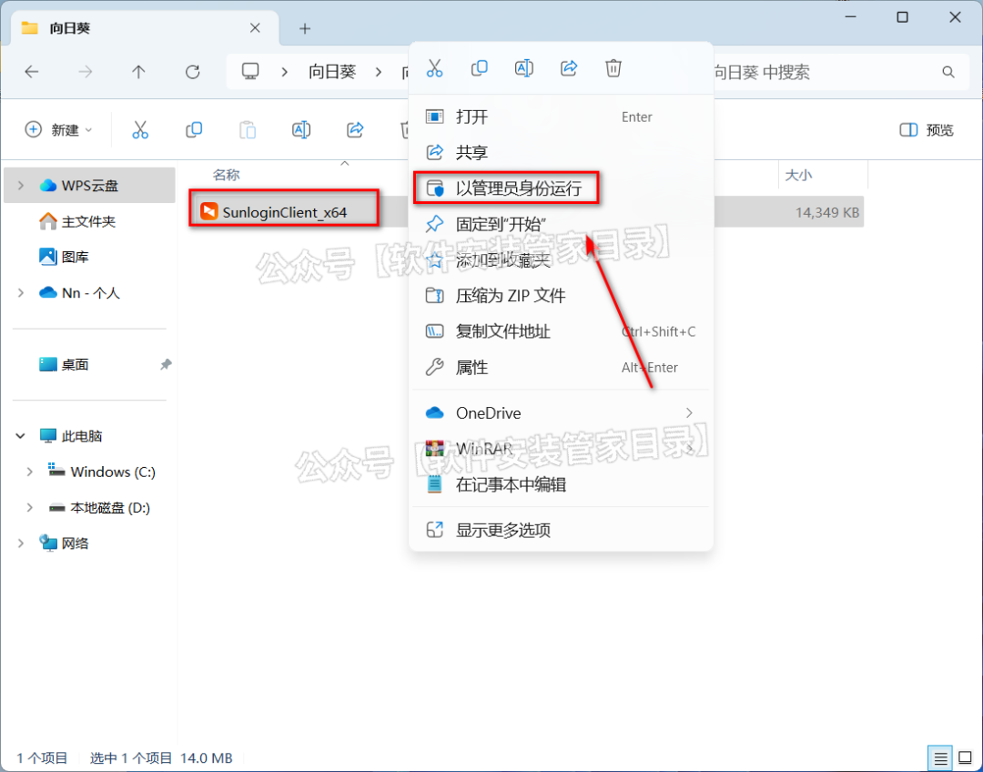Viewport: 983px width, 772px height.
Task: Sort by the 大小 column header
Action: [x=799, y=175]
